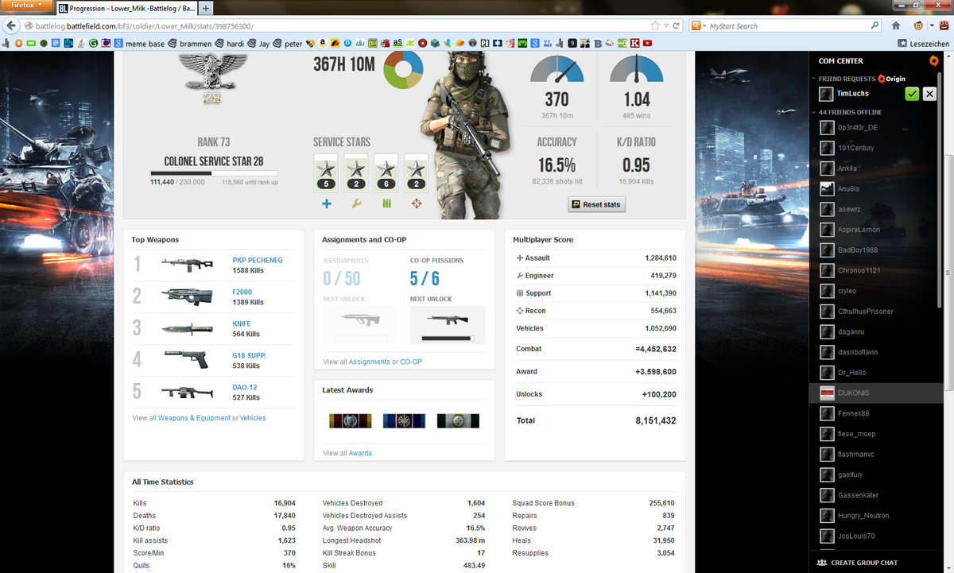Click the class time donut chart
The image size is (954, 573).
pyautogui.click(x=402, y=70)
